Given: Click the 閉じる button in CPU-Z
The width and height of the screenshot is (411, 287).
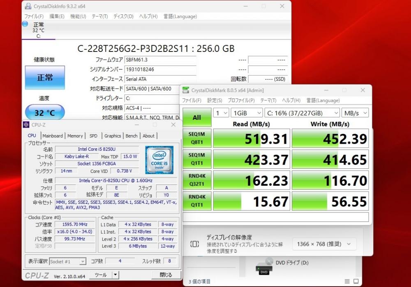Looking at the screenshot, I should tap(166, 275).
